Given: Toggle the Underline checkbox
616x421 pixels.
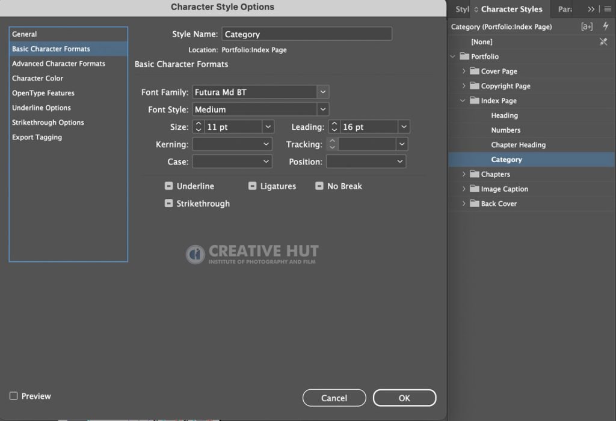Looking at the screenshot, I should pos(168,186).
